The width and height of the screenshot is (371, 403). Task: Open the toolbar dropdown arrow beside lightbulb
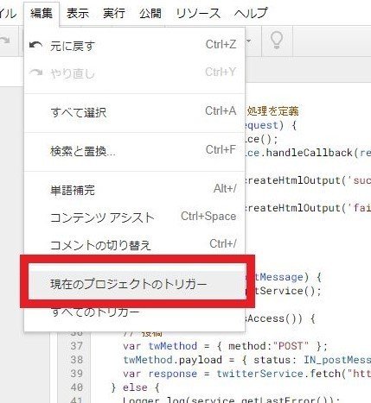248,41
